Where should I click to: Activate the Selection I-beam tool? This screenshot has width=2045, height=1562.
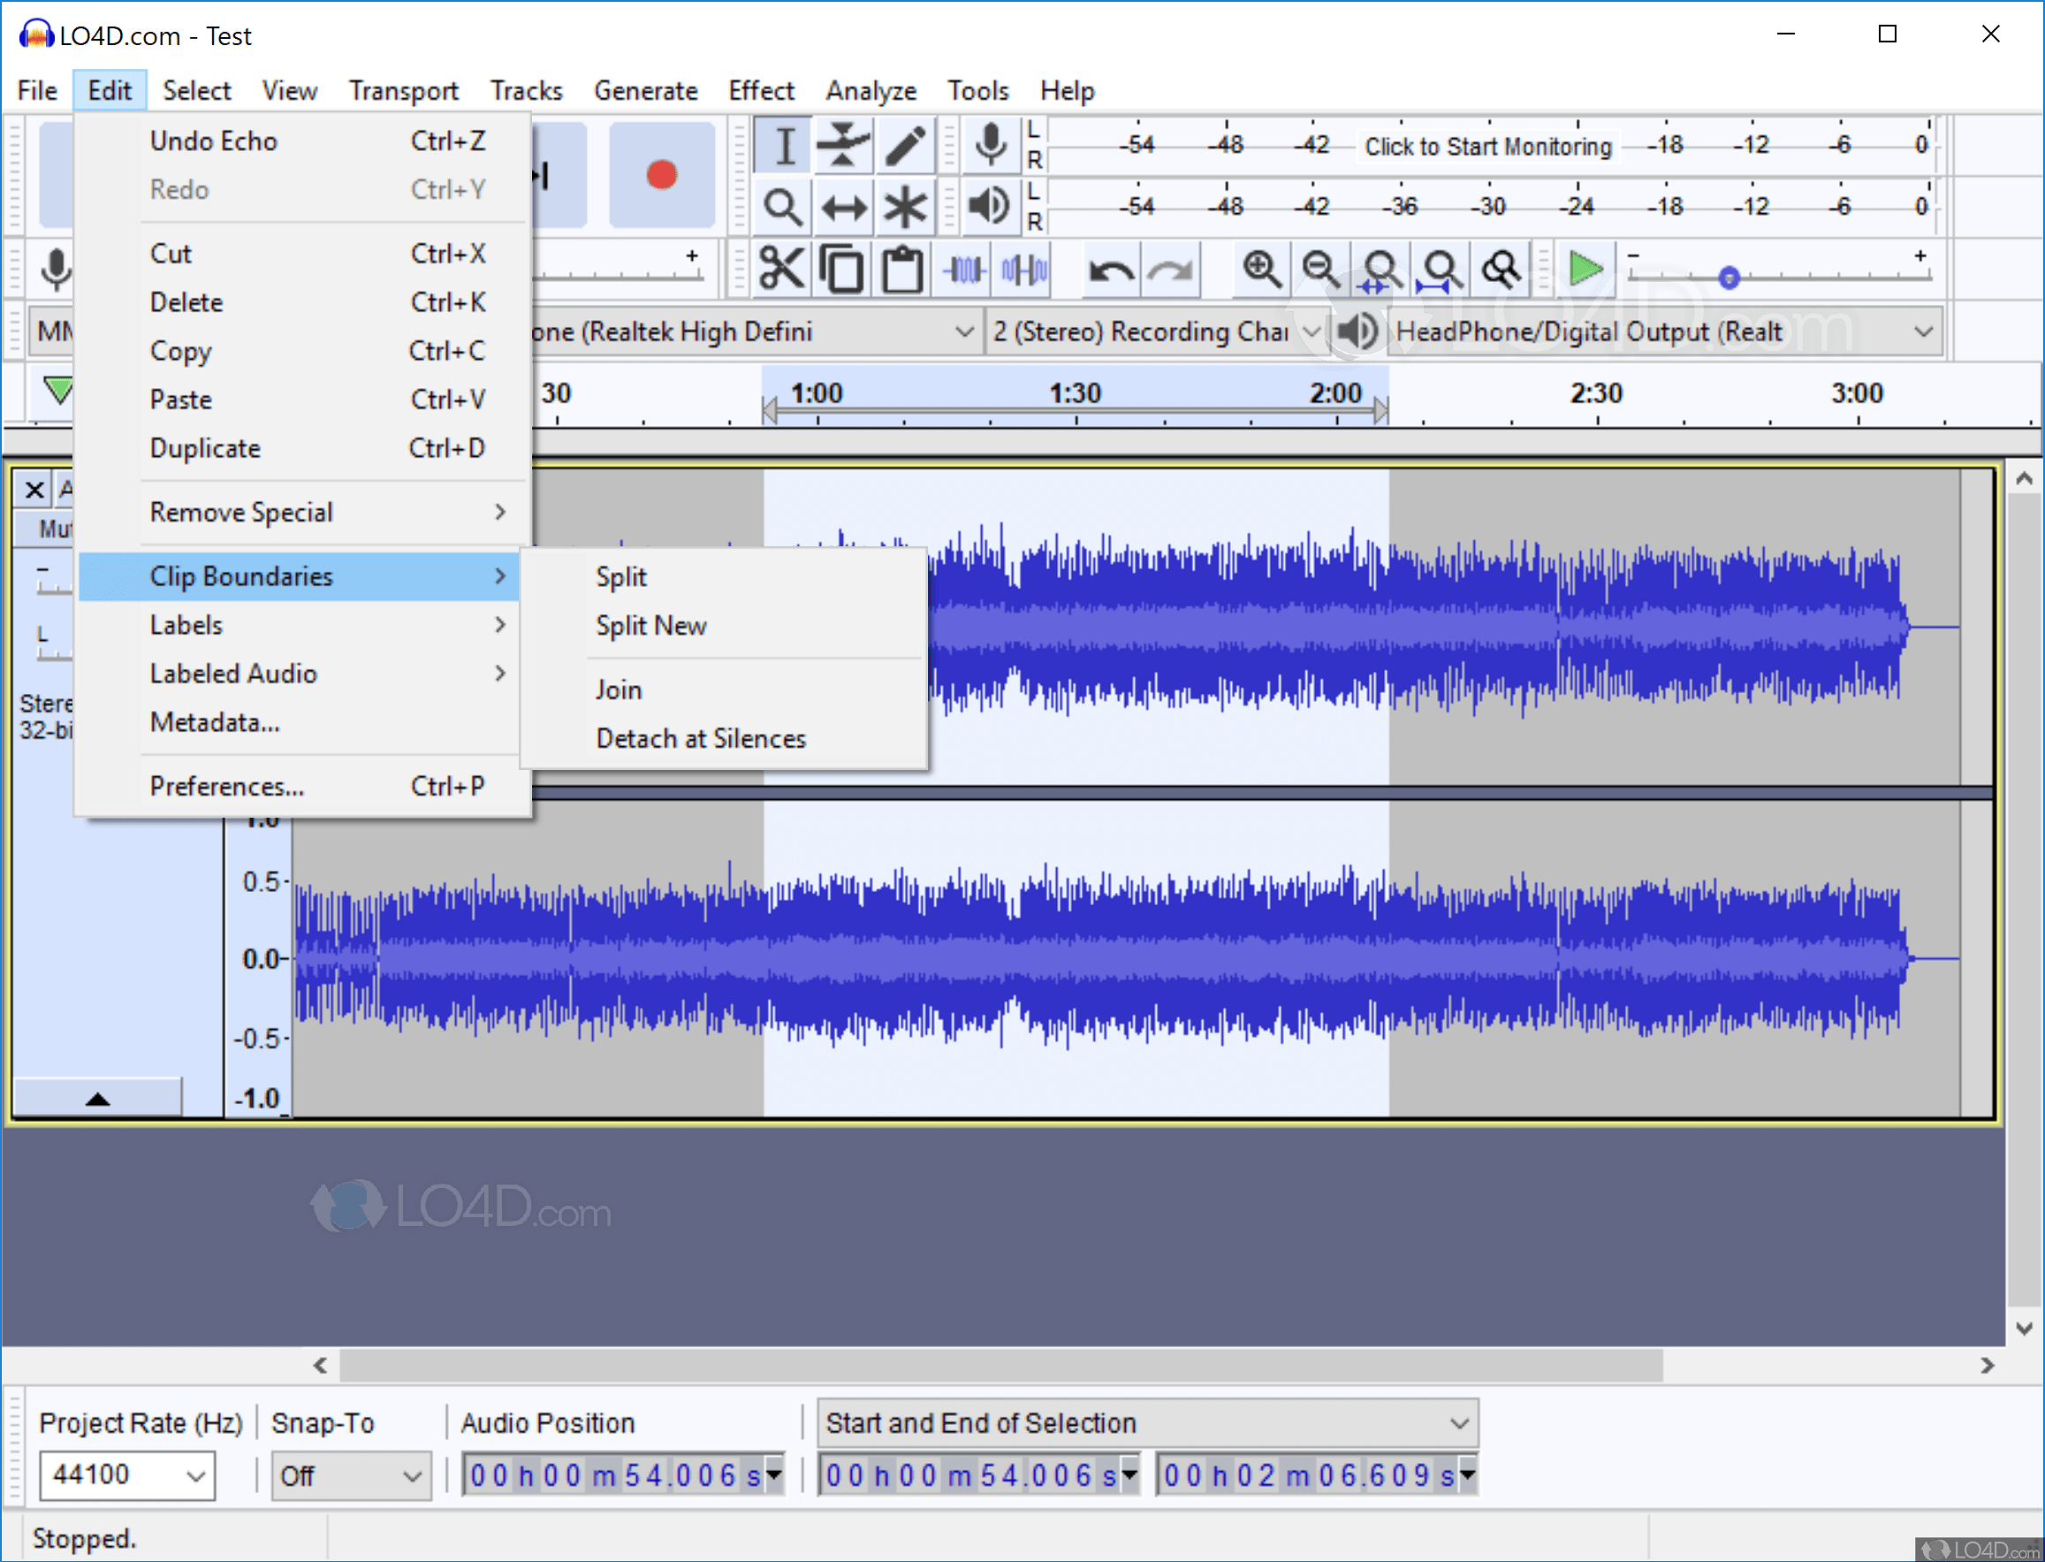tap(785, 146)
